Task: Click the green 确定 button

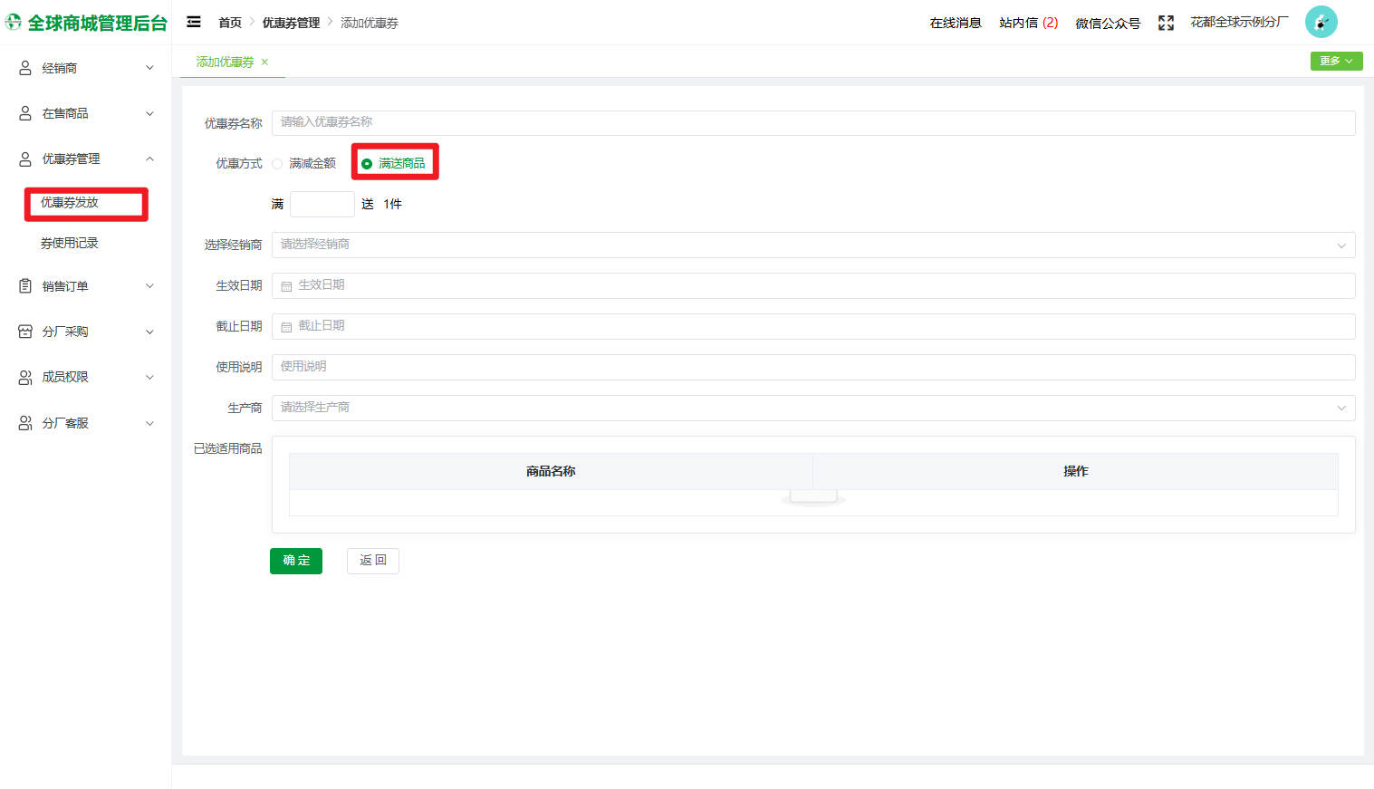Action: tap(296, 561)
